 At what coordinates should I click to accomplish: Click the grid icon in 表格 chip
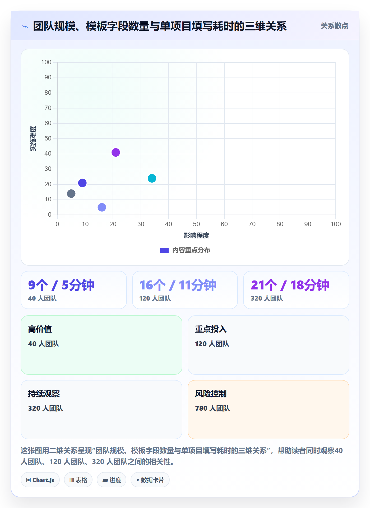(x=72, y=480)
